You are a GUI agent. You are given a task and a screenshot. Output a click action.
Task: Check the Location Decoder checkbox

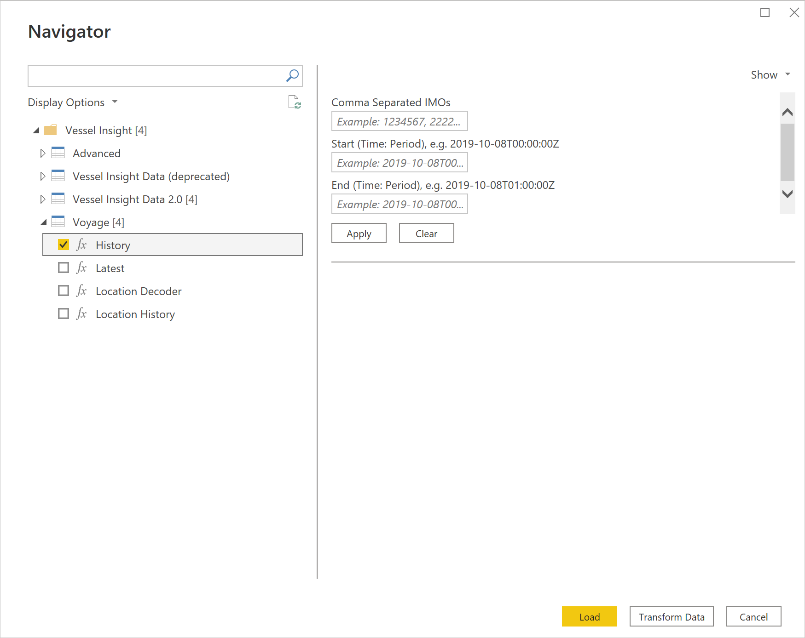(x=64, y=291)
